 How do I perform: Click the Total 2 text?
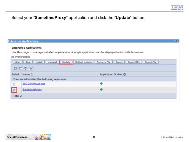coord(17,96)
